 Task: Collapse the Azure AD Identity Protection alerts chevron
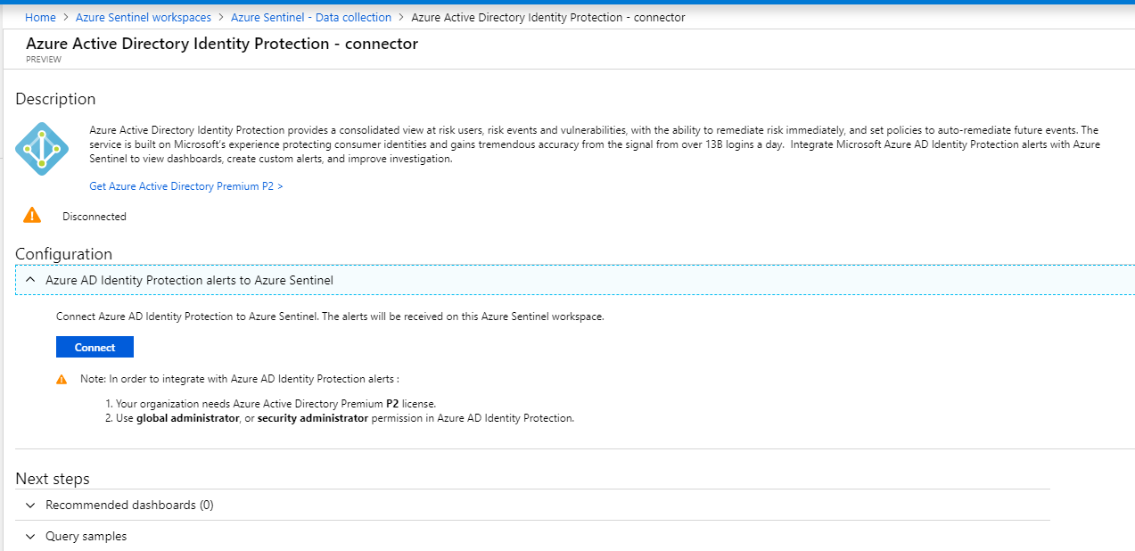[30, 280]
